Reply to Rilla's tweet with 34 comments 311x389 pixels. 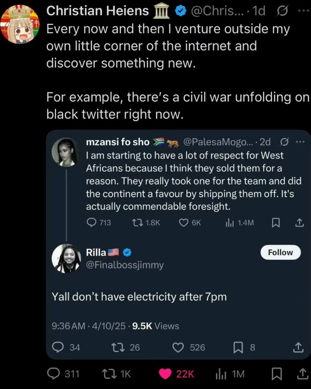[x=58, y=347]
